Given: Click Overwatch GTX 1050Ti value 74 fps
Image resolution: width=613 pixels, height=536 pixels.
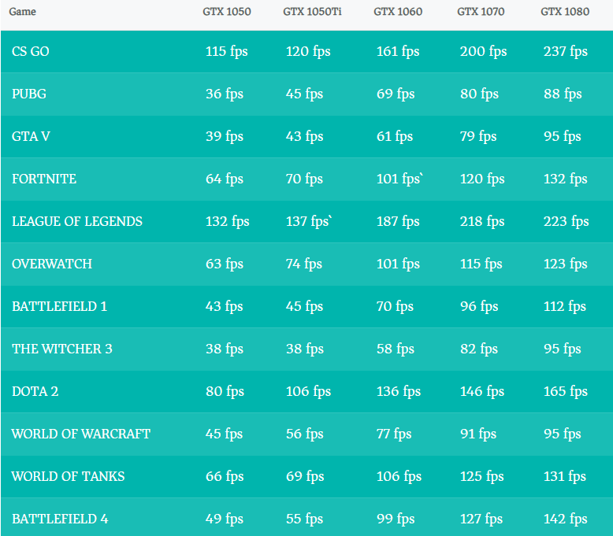Looking at the screenshot, I should tap(304, 264).
